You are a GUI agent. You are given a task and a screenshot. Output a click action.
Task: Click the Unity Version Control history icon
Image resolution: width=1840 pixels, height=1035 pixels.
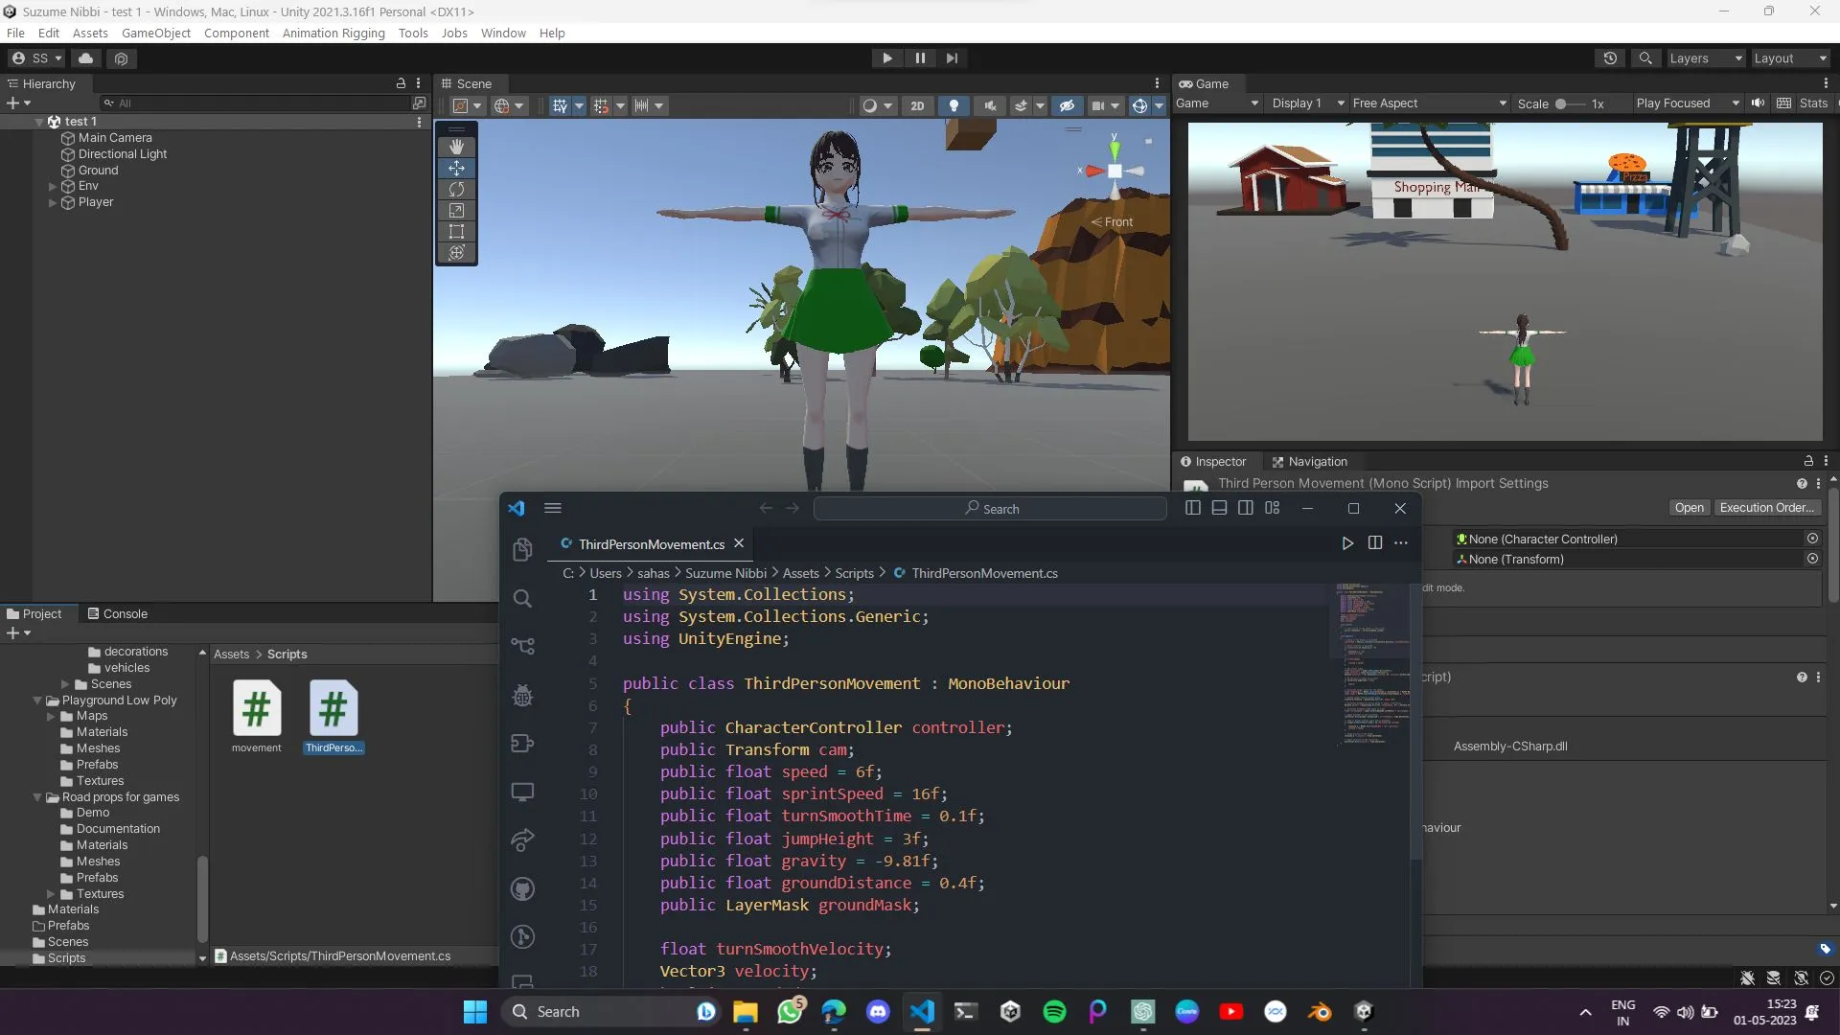pos(1610,58)
